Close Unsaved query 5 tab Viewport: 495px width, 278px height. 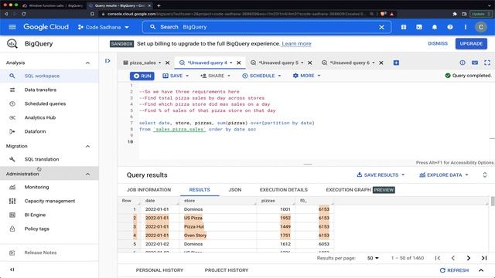click(x=310, y=63)
